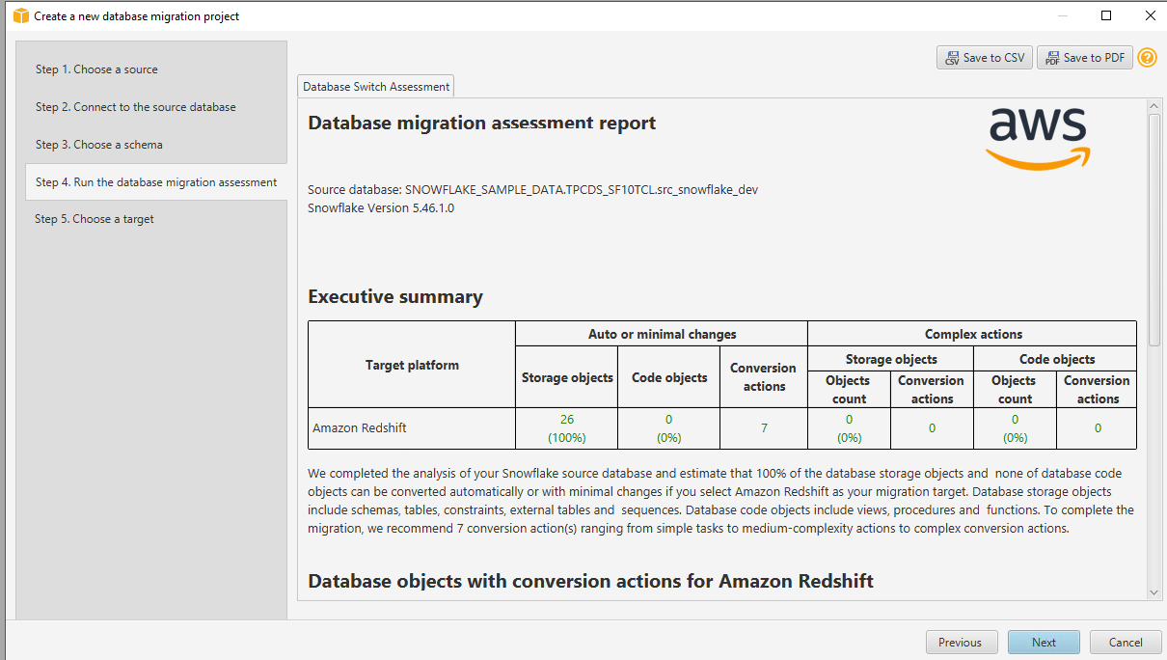This screenshot has height=660, width=1167.
Task: Click the Database objects with conversion actions heading
Action: click(x=591, y=582)
